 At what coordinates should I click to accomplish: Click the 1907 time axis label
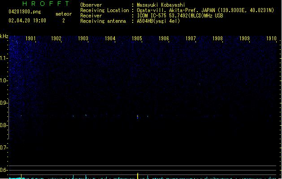tap(191, 38)
